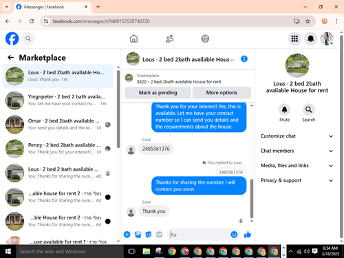Open the emoji picker in message box
This screenshot has height=258, width=344.
(x=234, y=235)
